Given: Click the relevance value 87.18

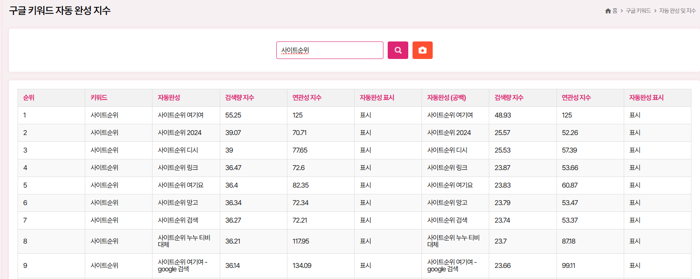Looking at the screenshot, I should point(568,241).
